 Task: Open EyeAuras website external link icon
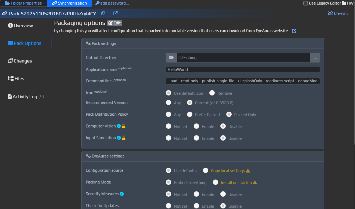click(294, 31)
